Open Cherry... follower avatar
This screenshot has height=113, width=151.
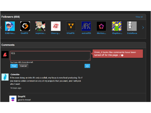56,26
